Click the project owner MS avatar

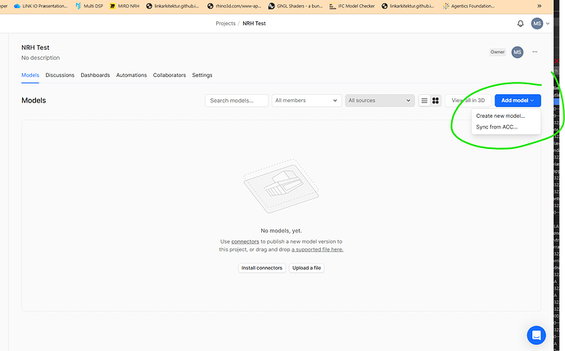tap(517, 52)
